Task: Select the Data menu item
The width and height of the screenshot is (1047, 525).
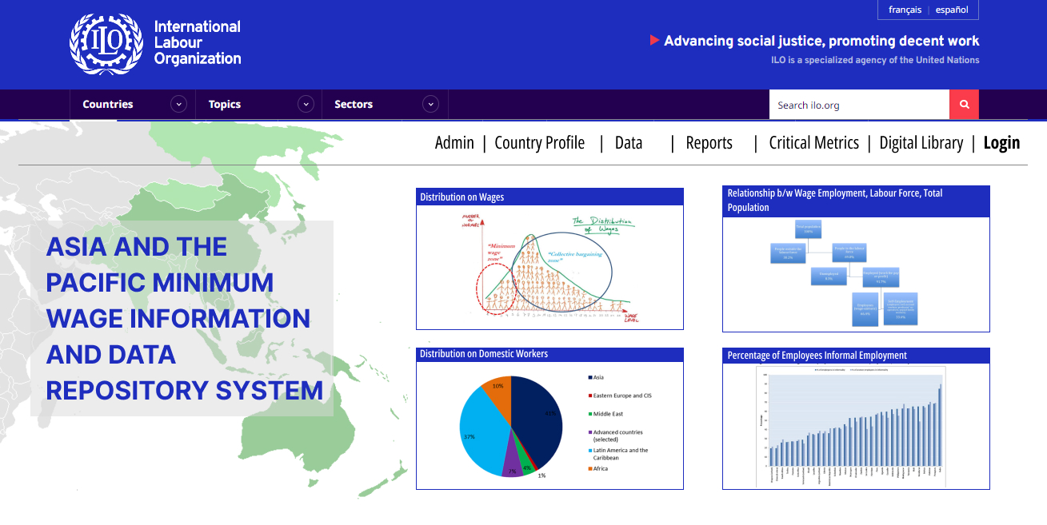Action: point(628,143)
